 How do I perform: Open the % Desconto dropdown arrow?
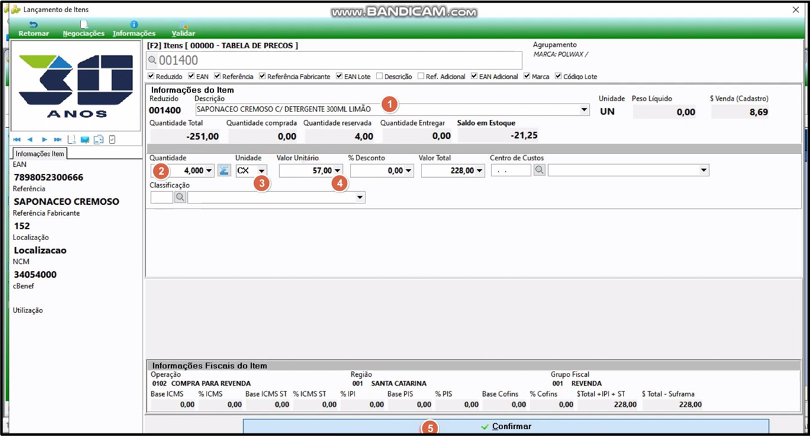409,171
